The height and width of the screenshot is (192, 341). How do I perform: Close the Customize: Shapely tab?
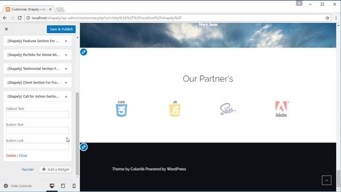click(50, 10)
